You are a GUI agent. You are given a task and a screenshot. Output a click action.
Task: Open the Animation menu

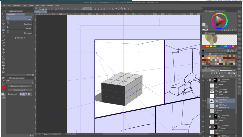point(16,5)
